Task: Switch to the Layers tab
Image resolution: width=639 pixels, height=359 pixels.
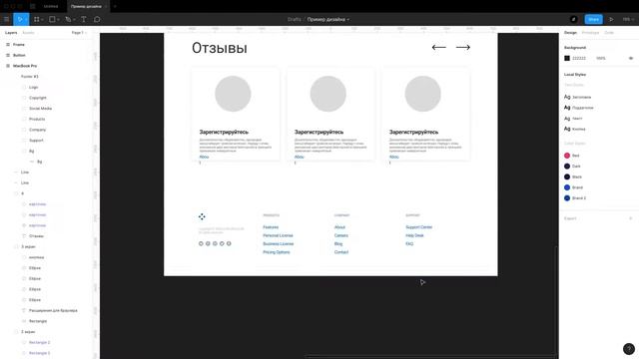Action: coord(11,33)
